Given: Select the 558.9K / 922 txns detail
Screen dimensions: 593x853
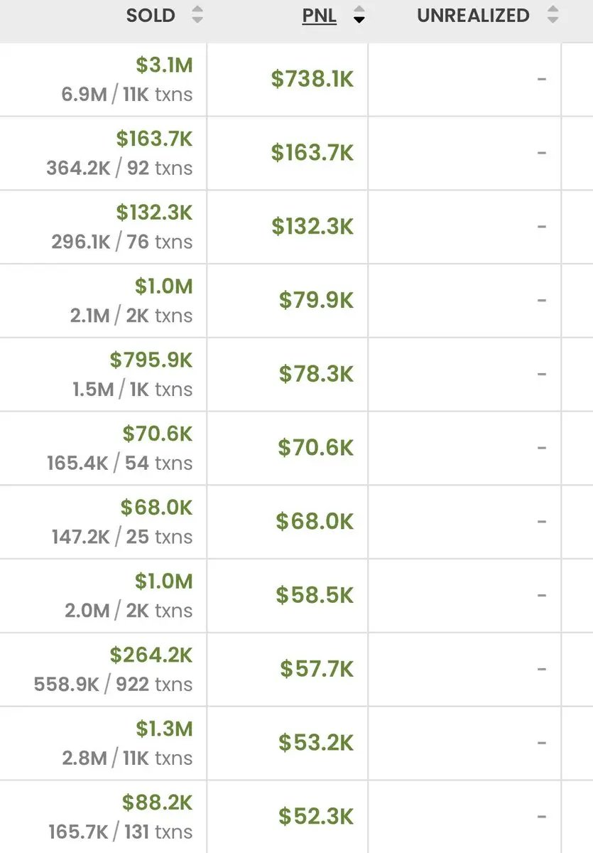Looking at the screenshot, I should click(113, 685).
